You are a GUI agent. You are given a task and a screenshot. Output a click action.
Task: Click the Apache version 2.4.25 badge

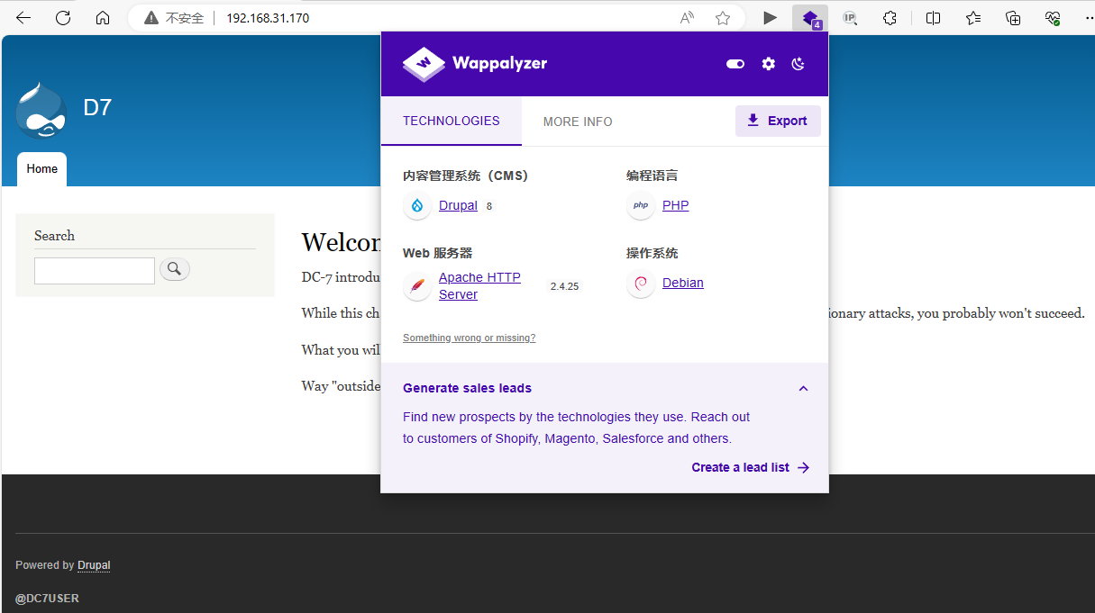click(x=564, y=286)
